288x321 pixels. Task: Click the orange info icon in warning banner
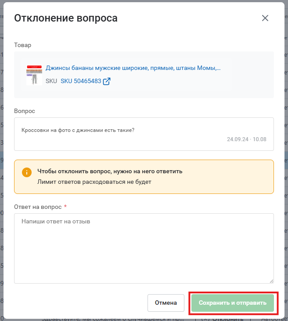[27, 172]
